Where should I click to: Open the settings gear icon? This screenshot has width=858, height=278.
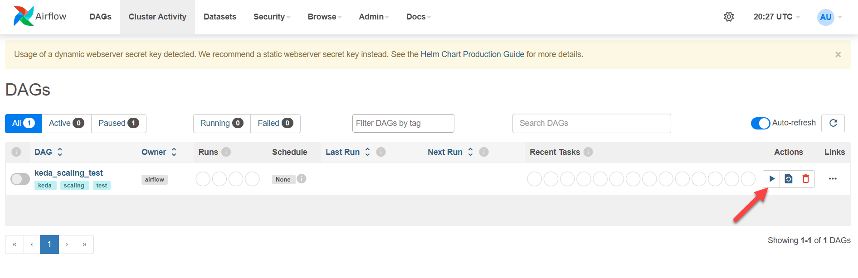pos(729,17)
